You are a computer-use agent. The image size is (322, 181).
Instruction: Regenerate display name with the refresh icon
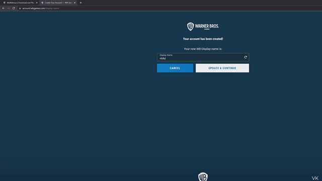pos(246,57)
